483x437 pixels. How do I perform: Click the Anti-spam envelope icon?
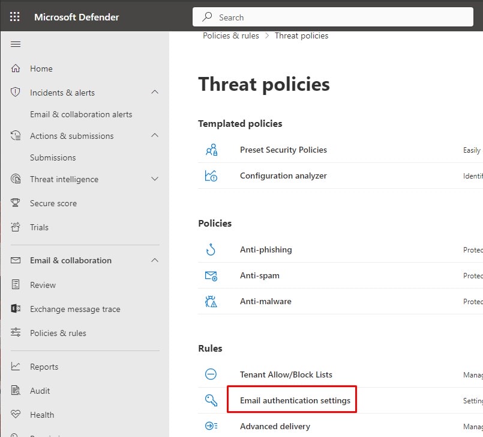point(211,275)
